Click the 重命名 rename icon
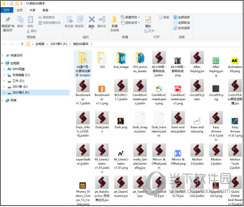 pos(102,19)
